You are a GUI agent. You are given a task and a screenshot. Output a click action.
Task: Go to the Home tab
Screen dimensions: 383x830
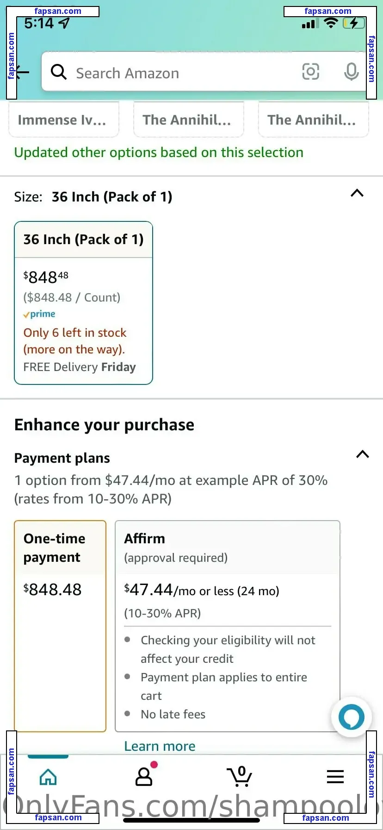tap(48, 777)
